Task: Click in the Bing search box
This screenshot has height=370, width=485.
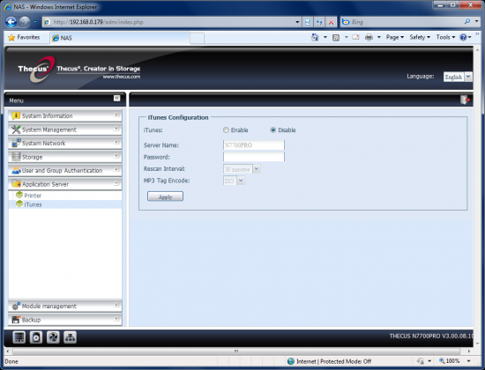Action: click(406, 22)
